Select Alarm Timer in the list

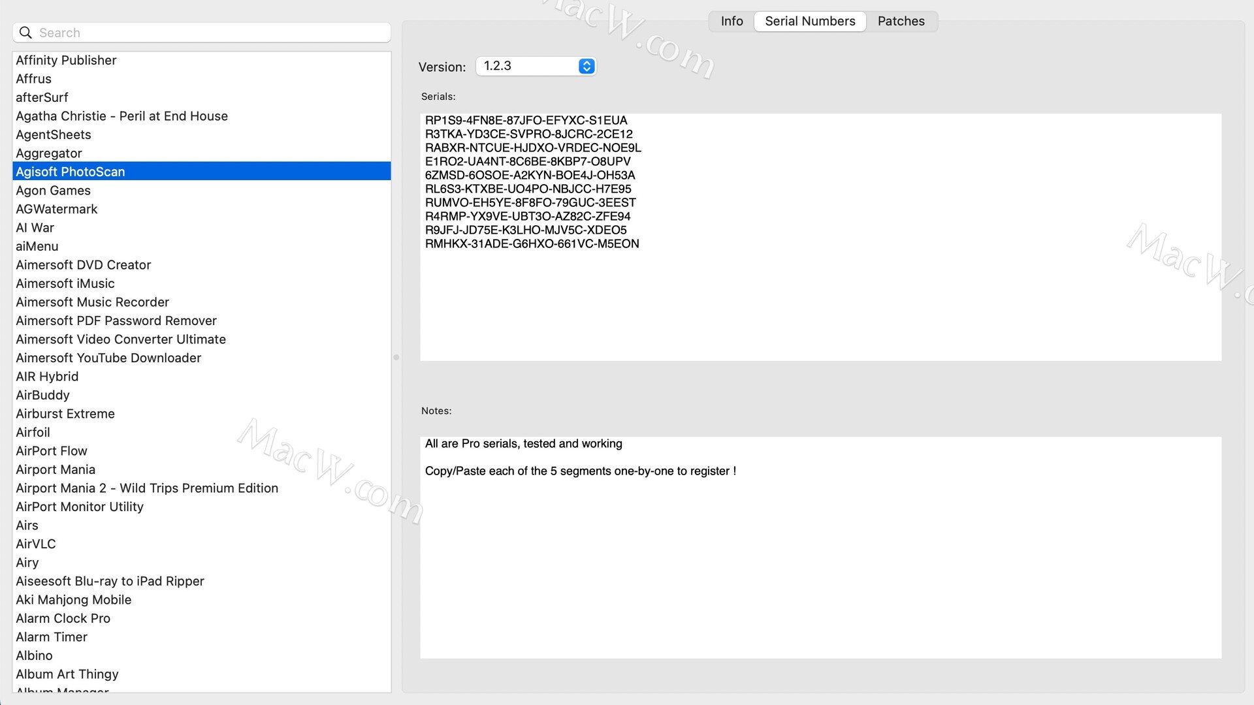tap(202, 637)
